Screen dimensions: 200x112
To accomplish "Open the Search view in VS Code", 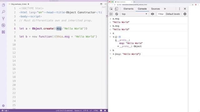I will pos(3,12).
